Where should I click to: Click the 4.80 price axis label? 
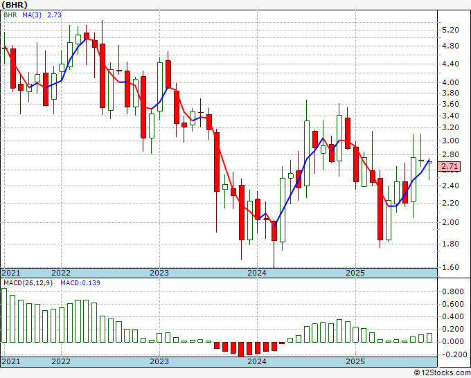(x=450, y=46)
